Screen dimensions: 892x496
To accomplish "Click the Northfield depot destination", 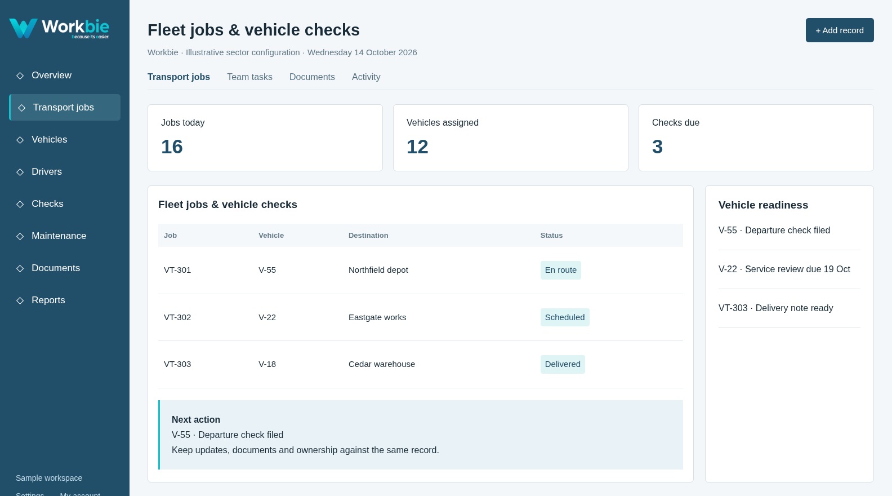I will tap(378, 270).
